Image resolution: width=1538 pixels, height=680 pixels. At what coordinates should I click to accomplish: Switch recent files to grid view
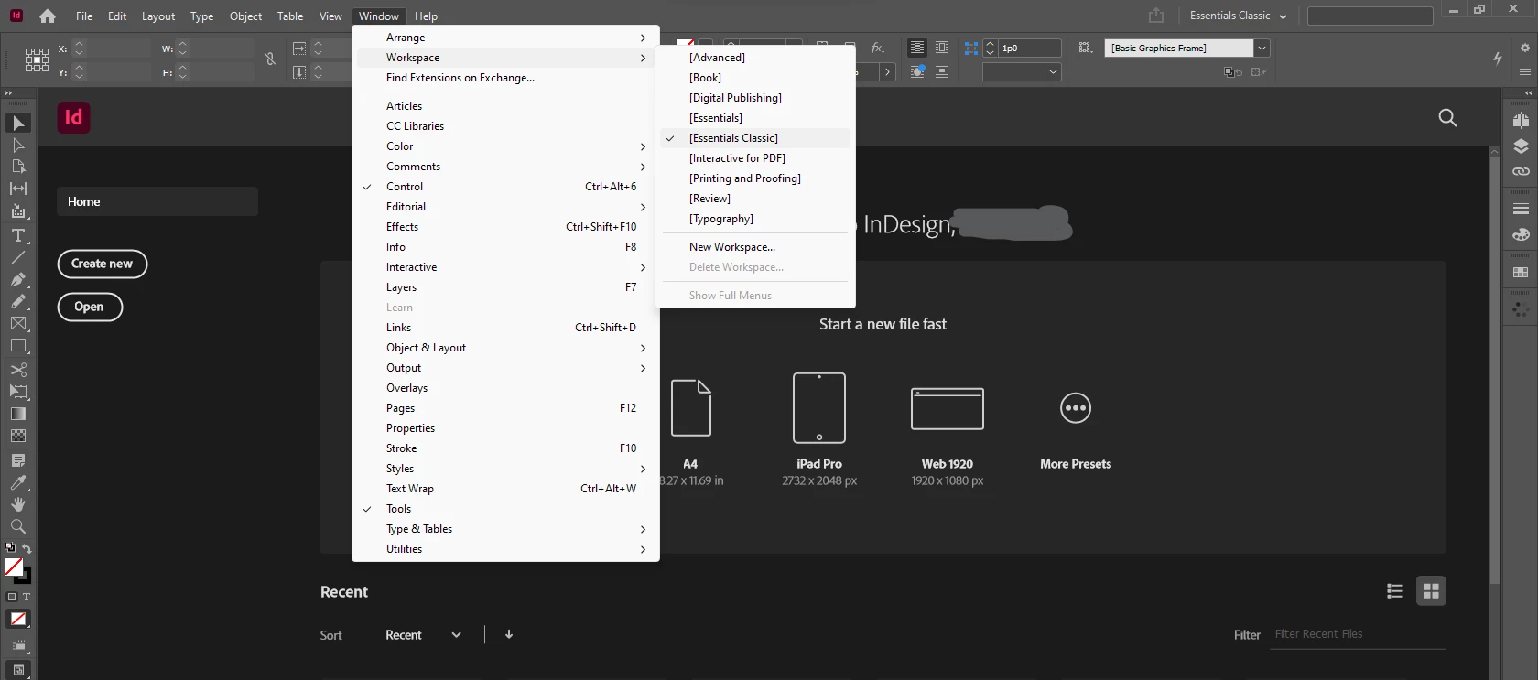[1431, 591]
